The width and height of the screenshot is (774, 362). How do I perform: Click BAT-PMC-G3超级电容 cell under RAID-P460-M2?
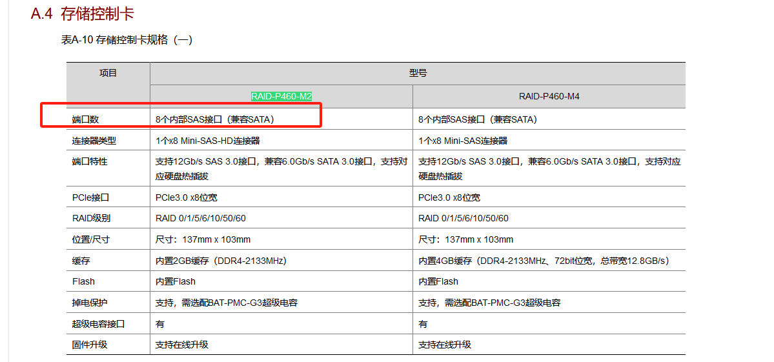(x=227, y=303)
